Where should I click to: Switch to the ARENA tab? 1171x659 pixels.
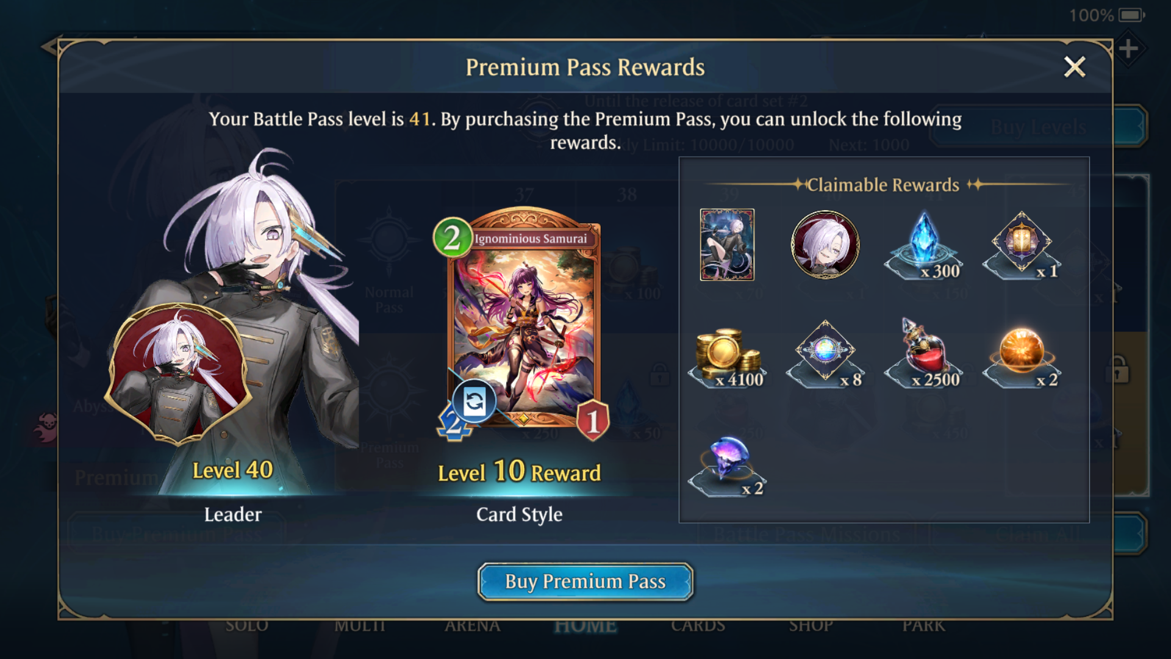pos(473,625)
